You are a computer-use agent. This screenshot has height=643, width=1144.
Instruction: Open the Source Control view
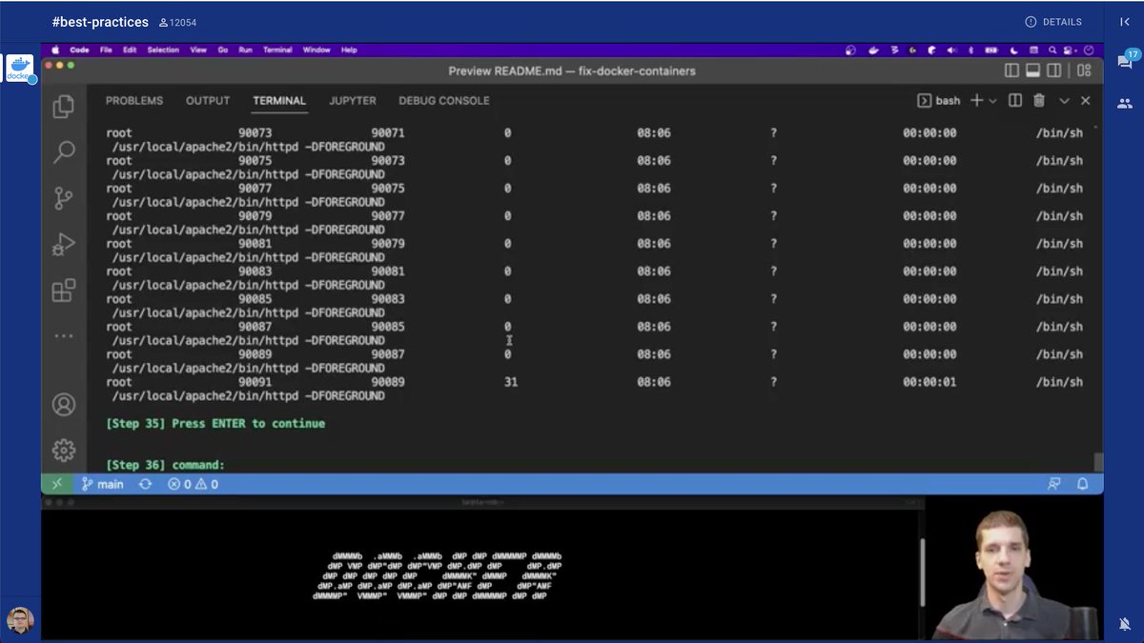(64, 198)
